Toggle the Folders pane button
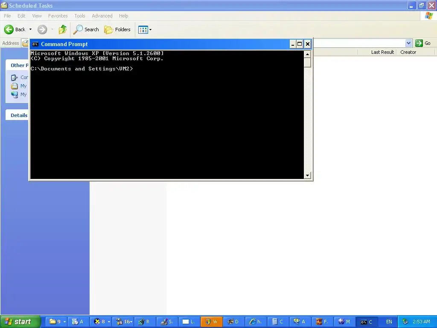This screenshot has height=328, width=437. [x=117, y=29]
